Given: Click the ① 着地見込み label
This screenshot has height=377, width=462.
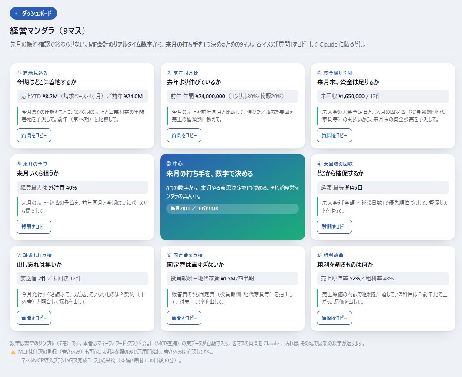Looking at the screenshot, I should click(x=32, y=73).
